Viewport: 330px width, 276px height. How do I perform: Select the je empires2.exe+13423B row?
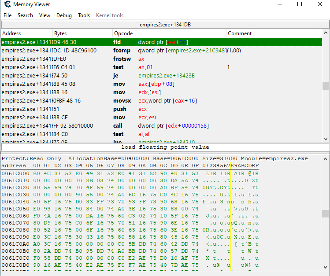pos(161,75)
